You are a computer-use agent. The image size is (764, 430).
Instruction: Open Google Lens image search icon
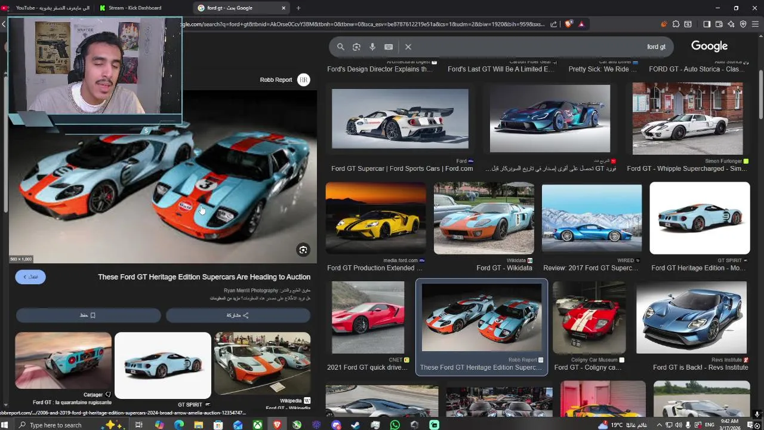pos(356,47)
